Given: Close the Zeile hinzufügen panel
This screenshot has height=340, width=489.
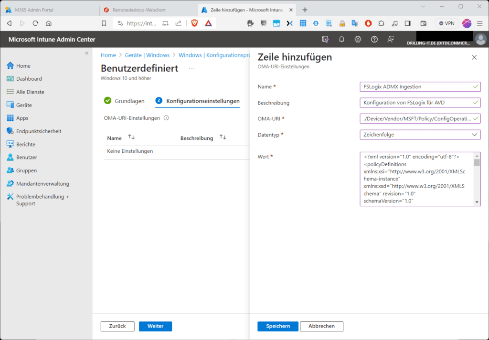Looking at the screenshot, I should (474, 57).
